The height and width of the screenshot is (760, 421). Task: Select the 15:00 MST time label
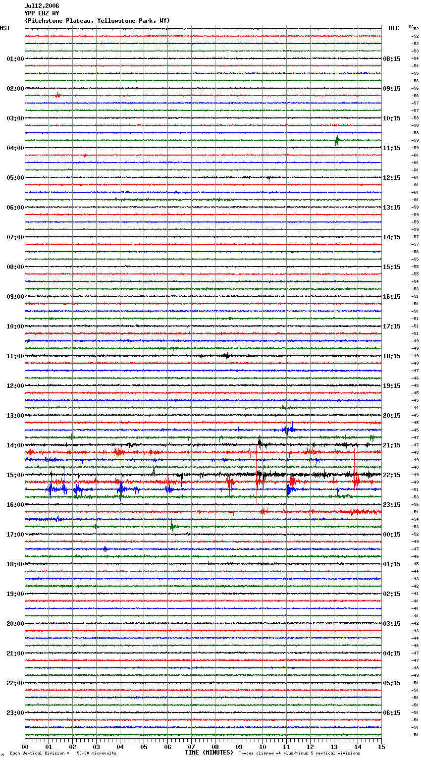point(15,475)
